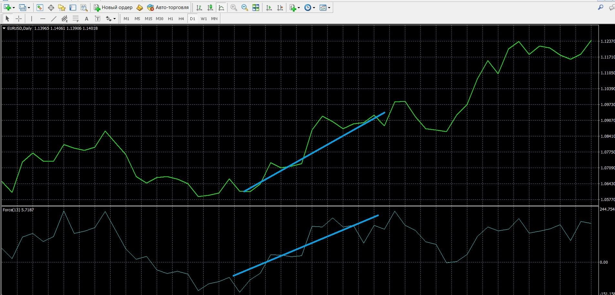Select the horizontal line drawing tool
615x295 pixels.
[x=43, y=19]
